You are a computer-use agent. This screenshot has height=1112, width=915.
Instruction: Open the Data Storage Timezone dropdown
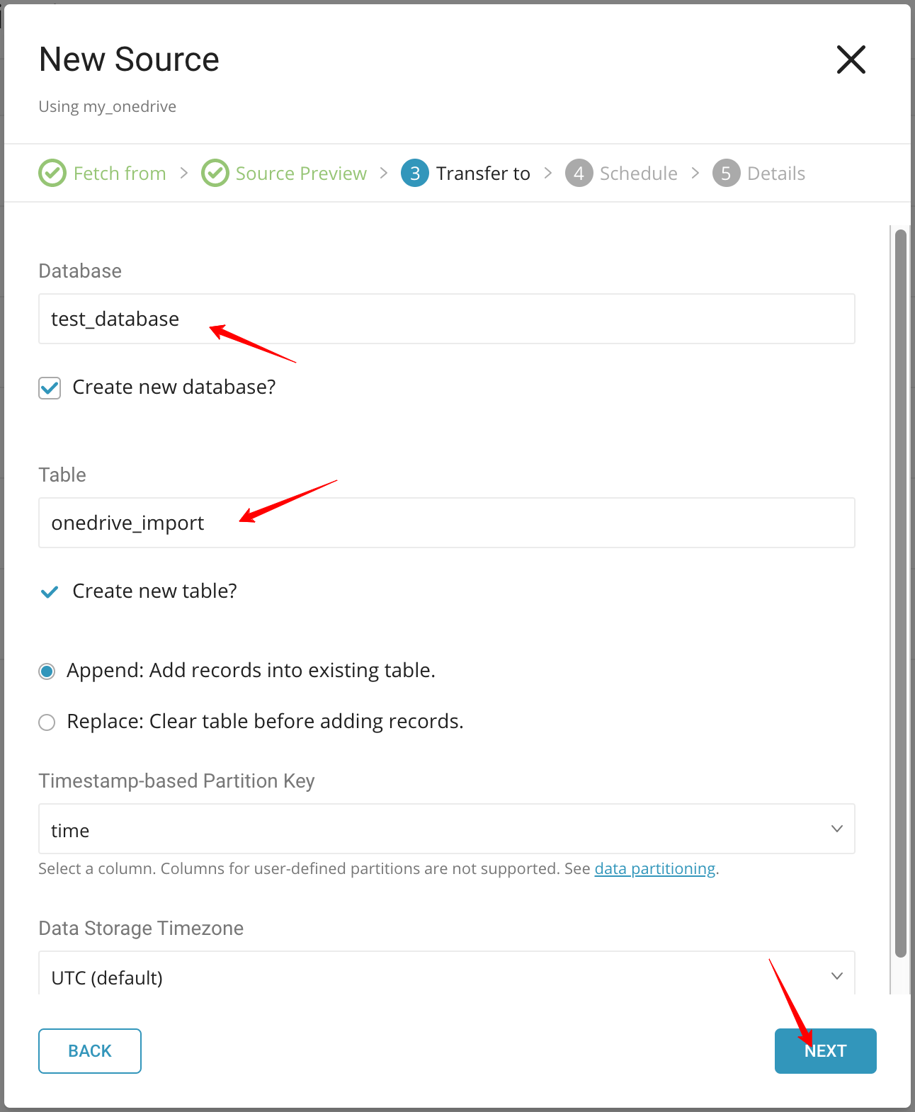tap(446, 976)
